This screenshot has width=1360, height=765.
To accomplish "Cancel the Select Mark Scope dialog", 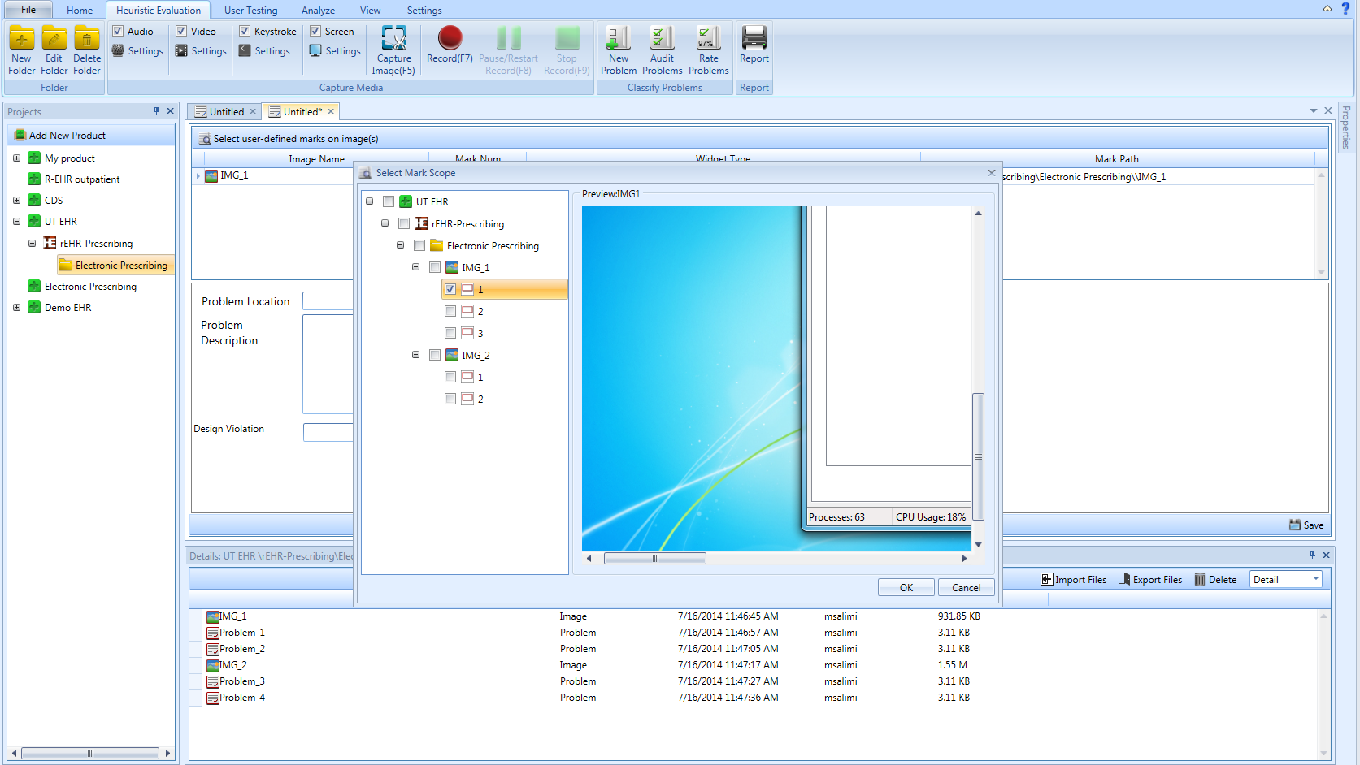I will click(x=966, y=588).
